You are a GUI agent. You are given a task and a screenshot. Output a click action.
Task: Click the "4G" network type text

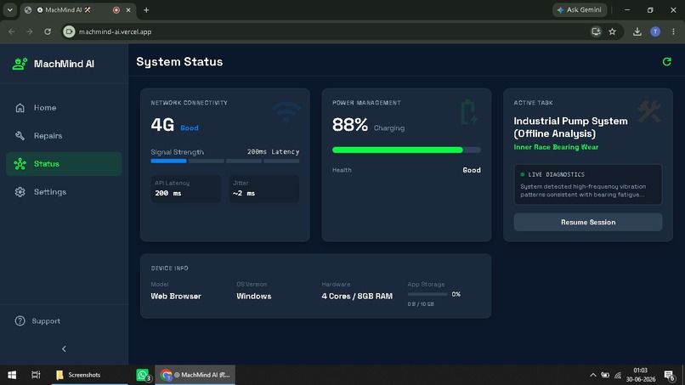(x=162, y=125)
